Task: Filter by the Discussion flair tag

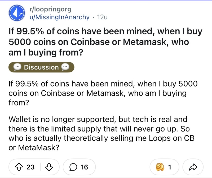Action: tap(41, 67)
